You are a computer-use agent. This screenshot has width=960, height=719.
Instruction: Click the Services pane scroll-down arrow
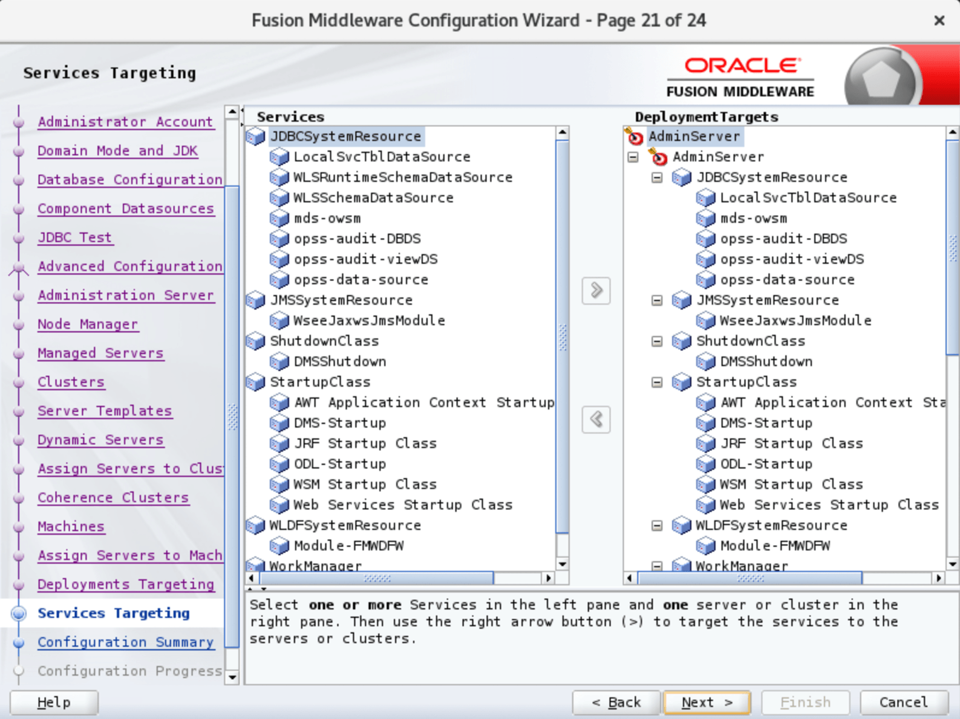(x=563, y=564)
